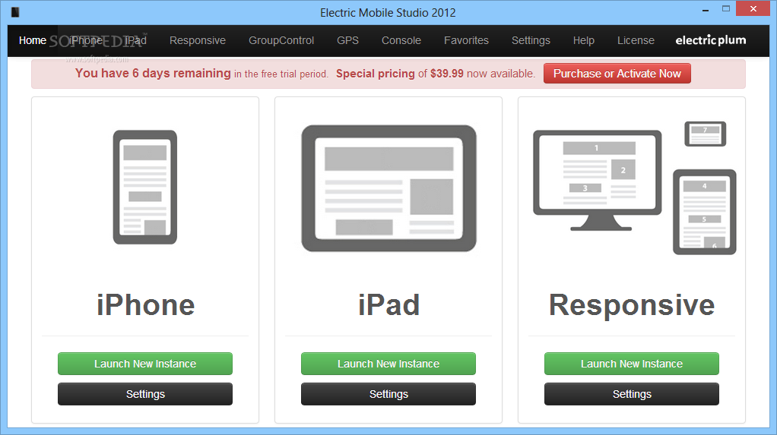Open Settings under the Responsive card
Image resolution: width=777 pixels, height=435 pixels.
pyautogui.click(x=632, y=394)
